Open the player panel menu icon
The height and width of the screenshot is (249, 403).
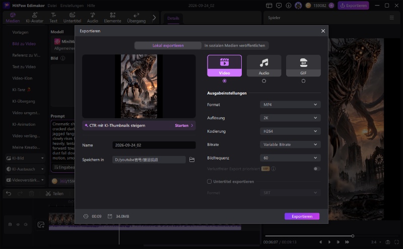(392, 18)
